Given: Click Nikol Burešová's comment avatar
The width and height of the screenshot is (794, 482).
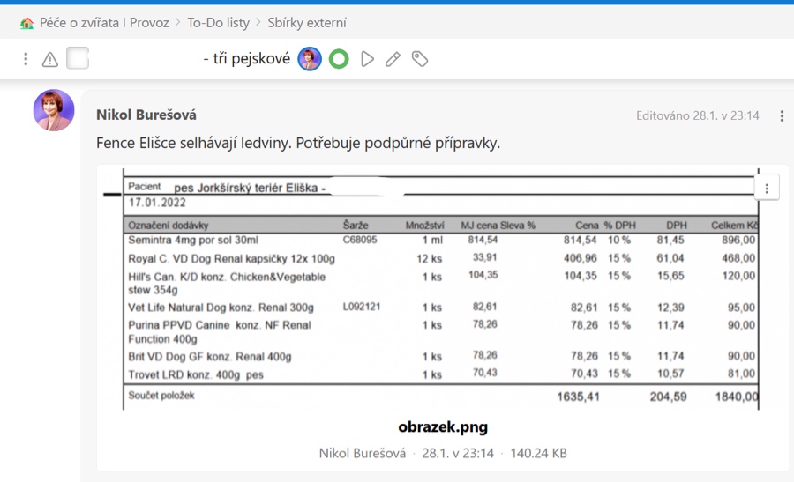Looking at the screenshot, I should pyautogui.click(x=54, y=110).
